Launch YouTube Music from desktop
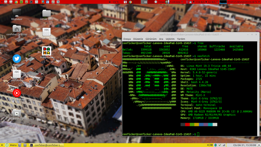This screenshot has height=147, width=261. pyautogui.click(x=17, y=95)
